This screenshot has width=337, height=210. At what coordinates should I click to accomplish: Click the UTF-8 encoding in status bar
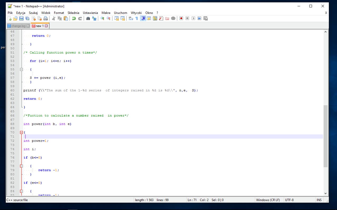(289, 200)
